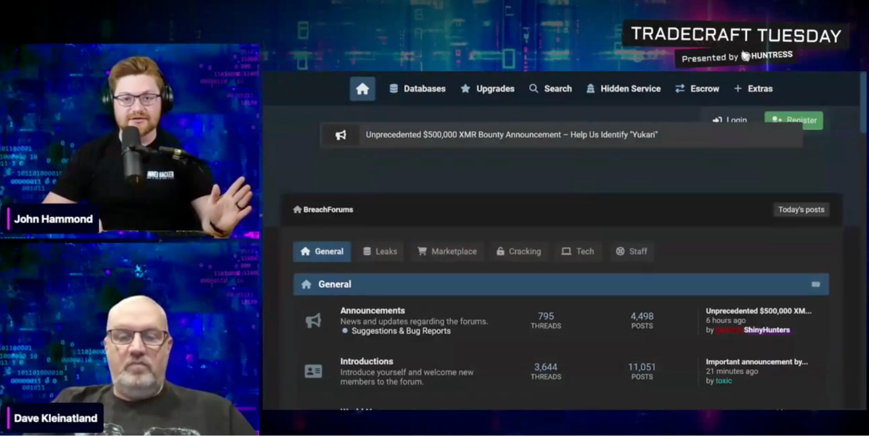Click the General section header home icon
Screen dimensions: 869x436
pos(306,284)
